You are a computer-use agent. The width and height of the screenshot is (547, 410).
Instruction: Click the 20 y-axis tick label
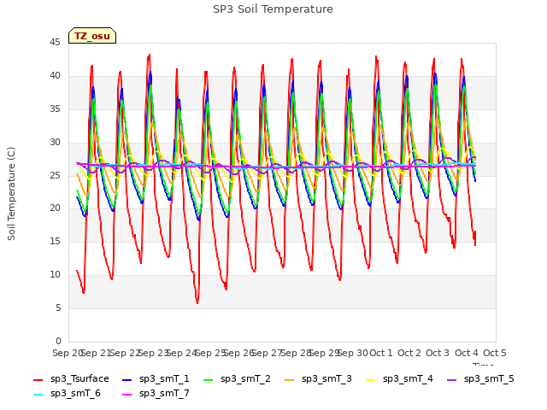tap(55, 208)
